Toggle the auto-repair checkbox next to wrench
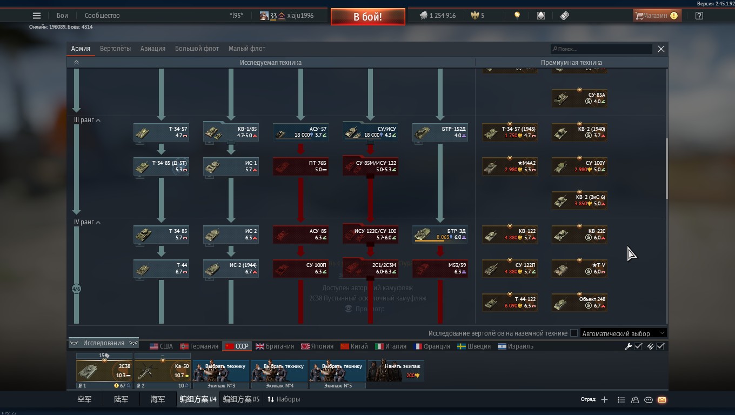 click(x=638, y=346)
